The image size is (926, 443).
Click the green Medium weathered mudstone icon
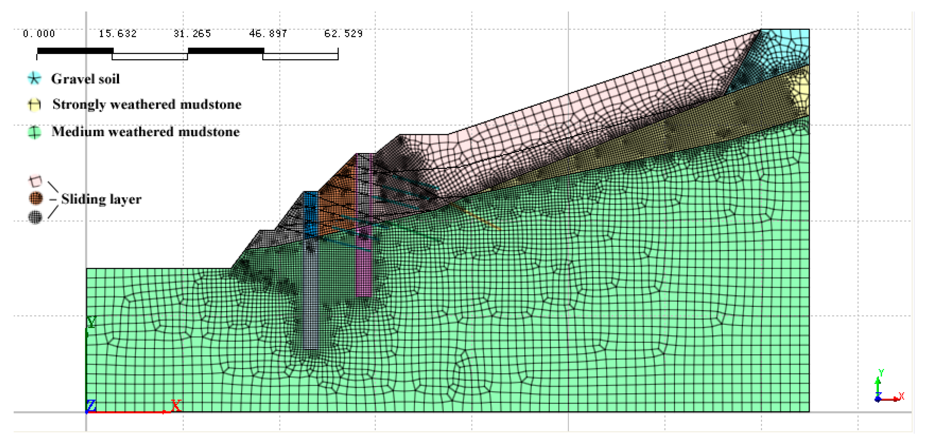click(34, 132)
